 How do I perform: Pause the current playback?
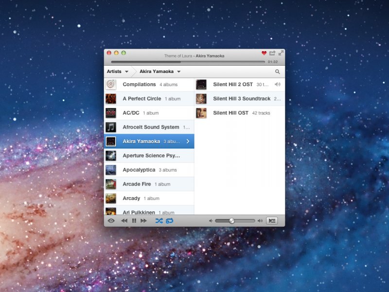(134, 221)
